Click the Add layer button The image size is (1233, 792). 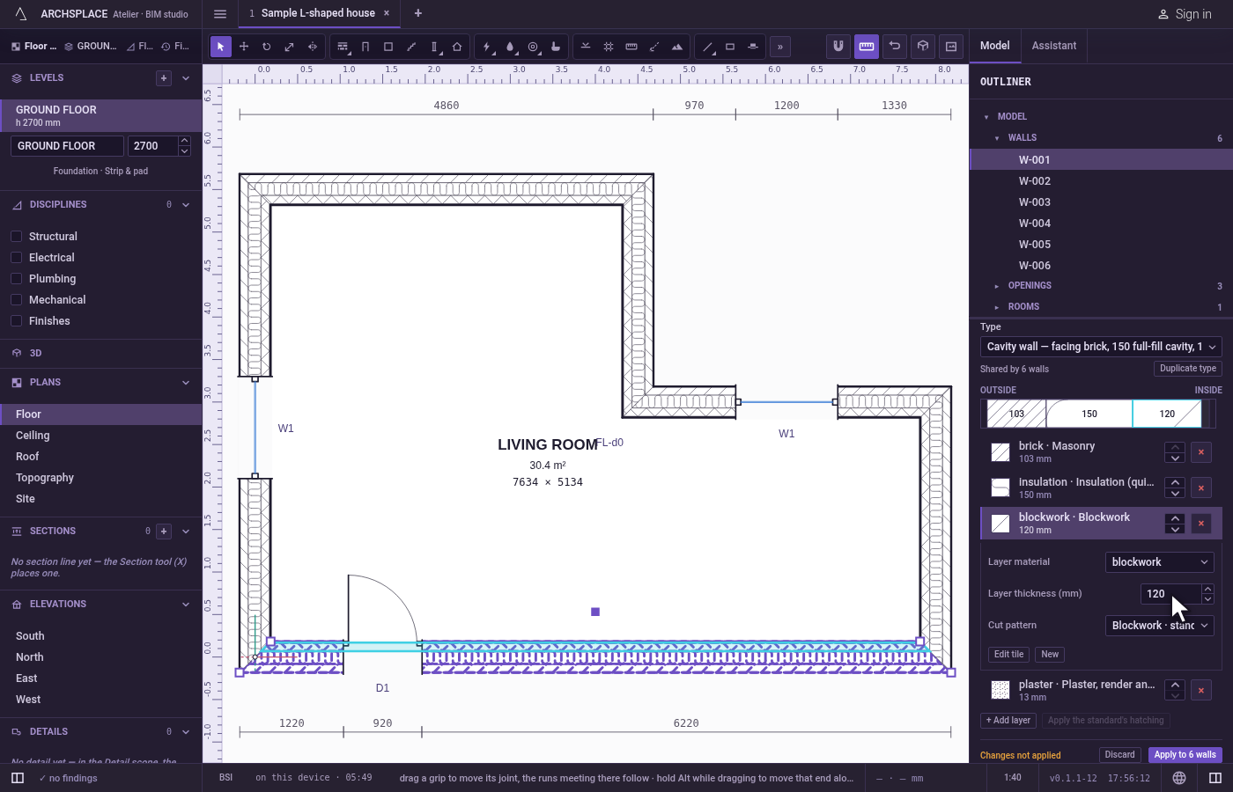1008,721
